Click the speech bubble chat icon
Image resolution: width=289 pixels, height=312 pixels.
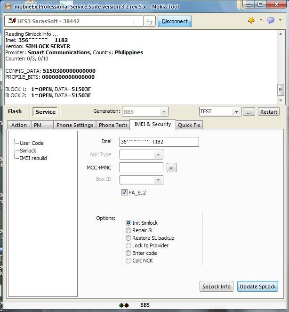[x=271, y=20]
